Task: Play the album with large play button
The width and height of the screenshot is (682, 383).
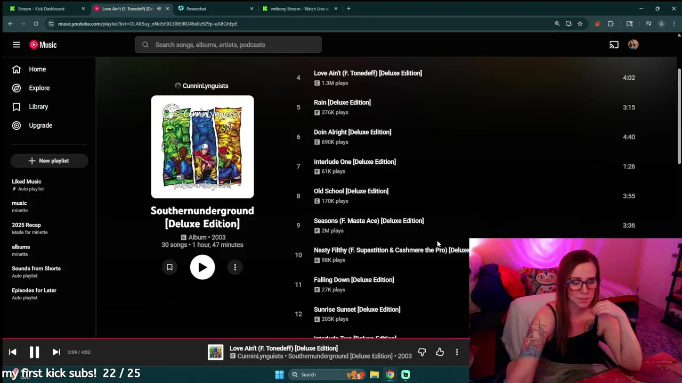Action: pos(202,267)
